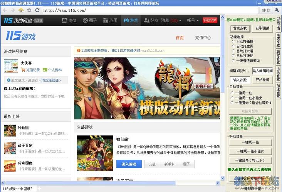Open the 圈子 nav item

click(90, 20)
